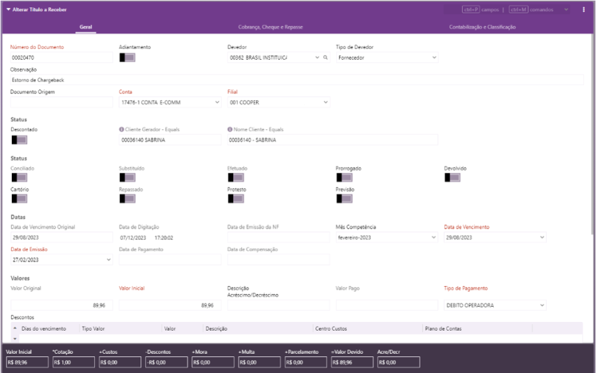Click the Valor Inicial box in bottom bar
This screenshot has height=373, width=596.
click(27, 362)
